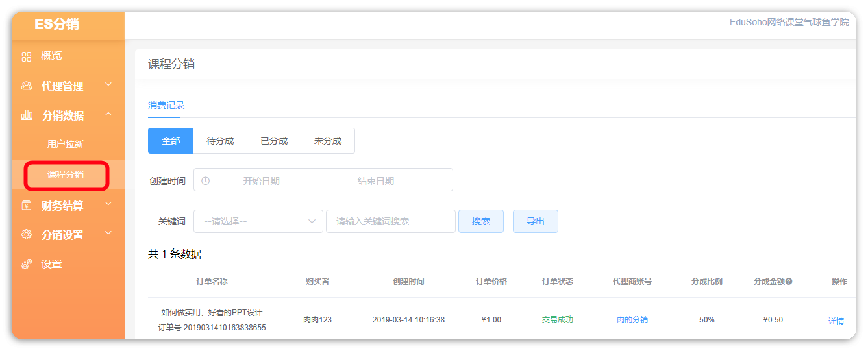Viewport: 868px width, 351px height.
Task: Switch to the 消费记录 tab
Action: [166, 105]
